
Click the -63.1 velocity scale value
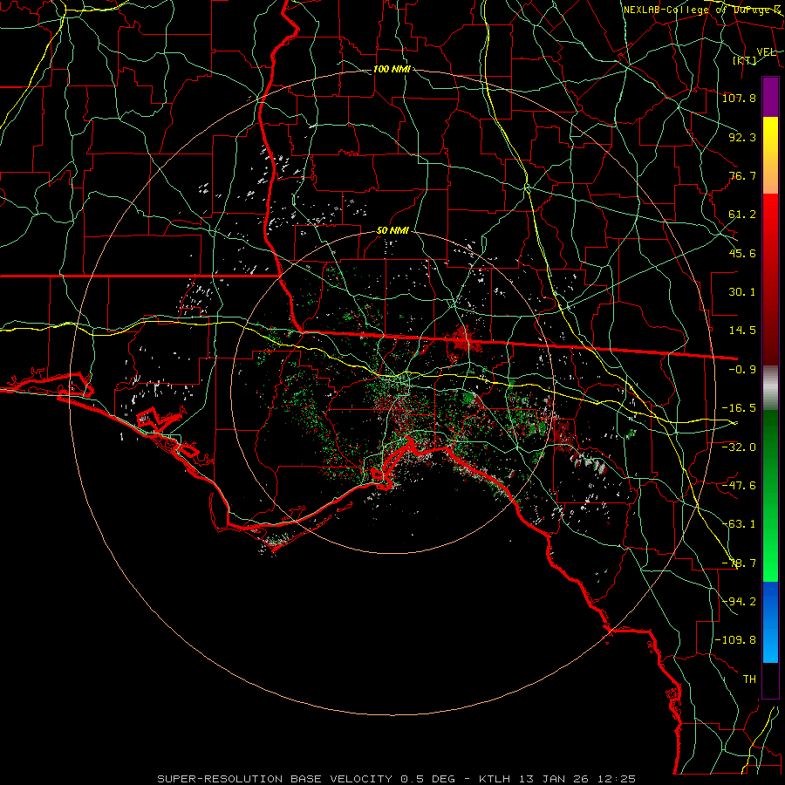coord(739,524)
